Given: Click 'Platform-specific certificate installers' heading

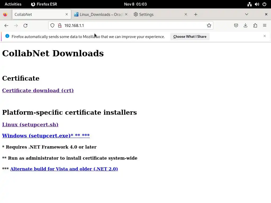Looking at the screenshot, I should (x=70, y=112).
